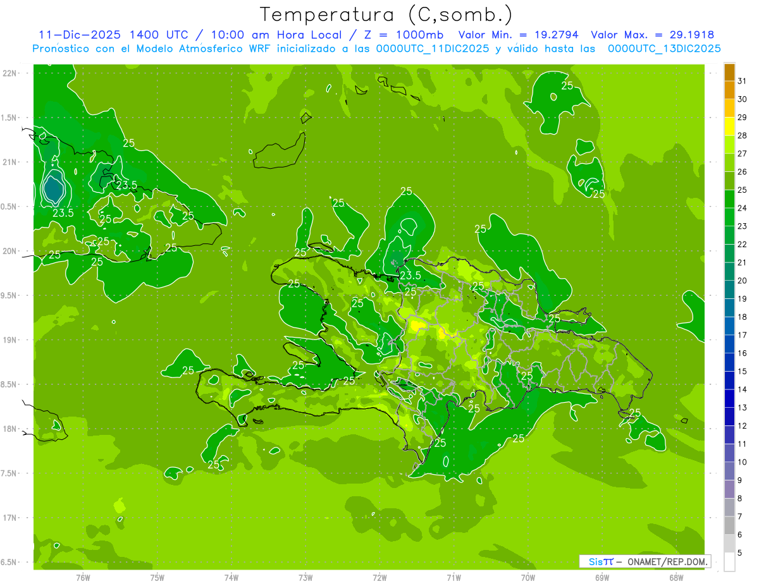Pick the purple legend swatch between 9 and 10
The image size is (759, 586).
(x=729, y=471)
